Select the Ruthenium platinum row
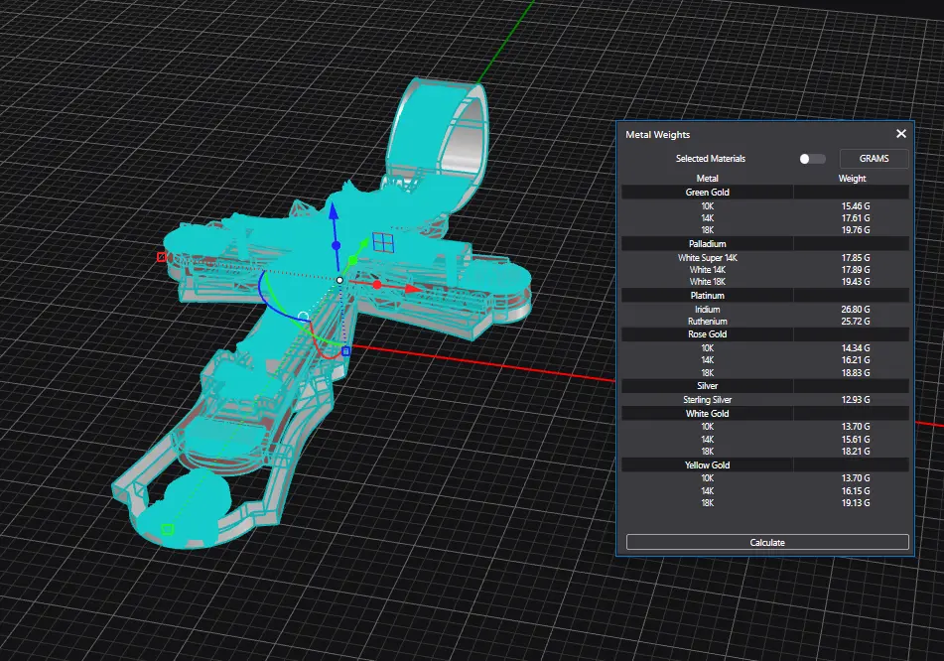This screenshot has height=661, width=944. (x=765, y=322)
